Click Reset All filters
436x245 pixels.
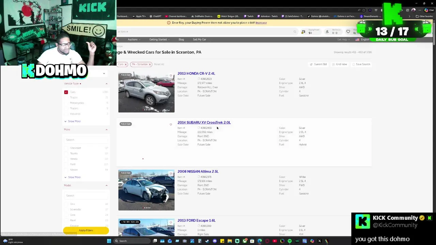tap(159, 64)
